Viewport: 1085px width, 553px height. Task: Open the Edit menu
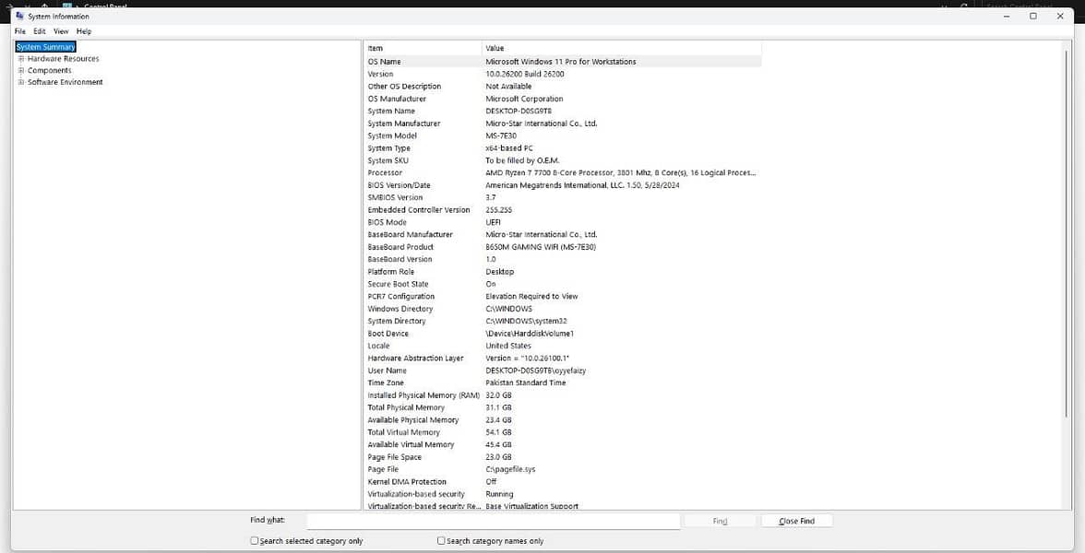point(40,31)
